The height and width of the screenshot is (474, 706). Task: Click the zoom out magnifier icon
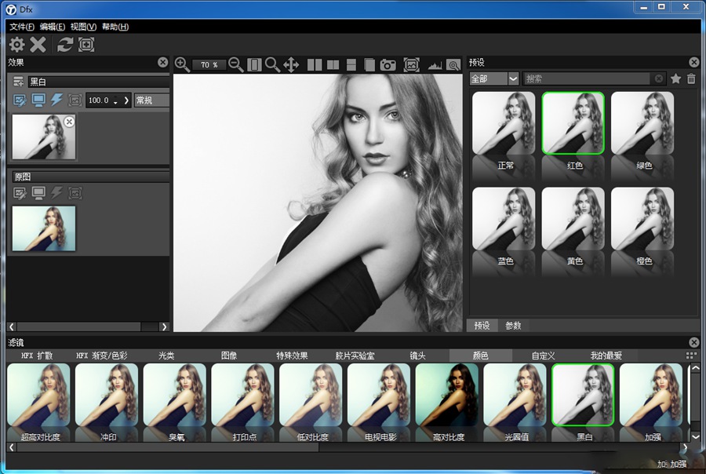click(235, 64)
